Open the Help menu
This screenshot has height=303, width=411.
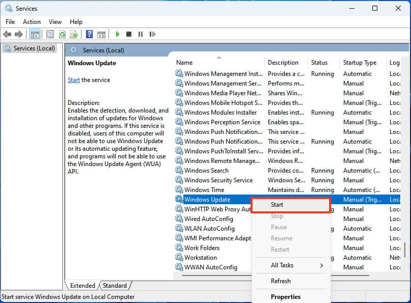click(x=76, y=22)
